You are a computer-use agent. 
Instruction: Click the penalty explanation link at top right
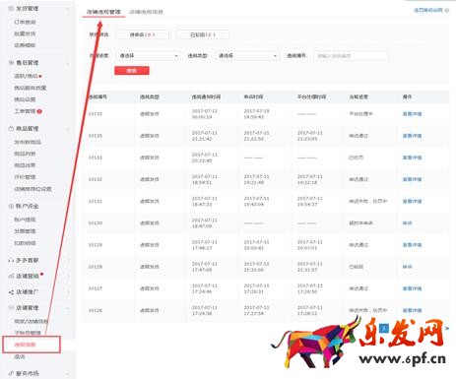pyautogui.click(x=428, y=10)
